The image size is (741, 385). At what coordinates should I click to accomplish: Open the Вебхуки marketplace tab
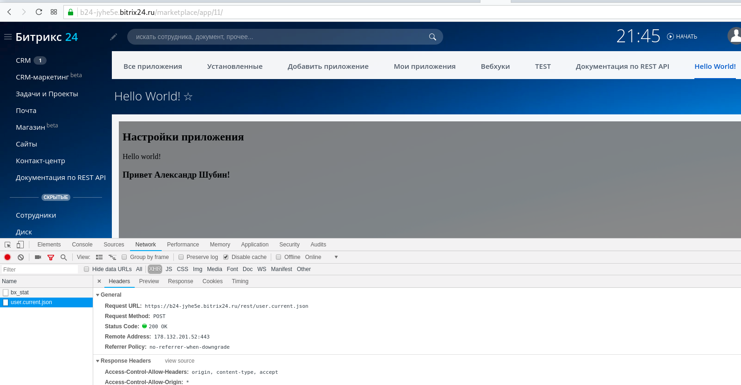(495, 66)
